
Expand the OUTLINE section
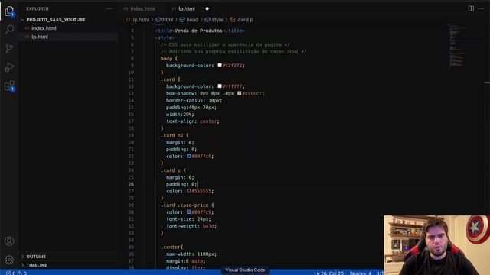click(x=36, y=257)
